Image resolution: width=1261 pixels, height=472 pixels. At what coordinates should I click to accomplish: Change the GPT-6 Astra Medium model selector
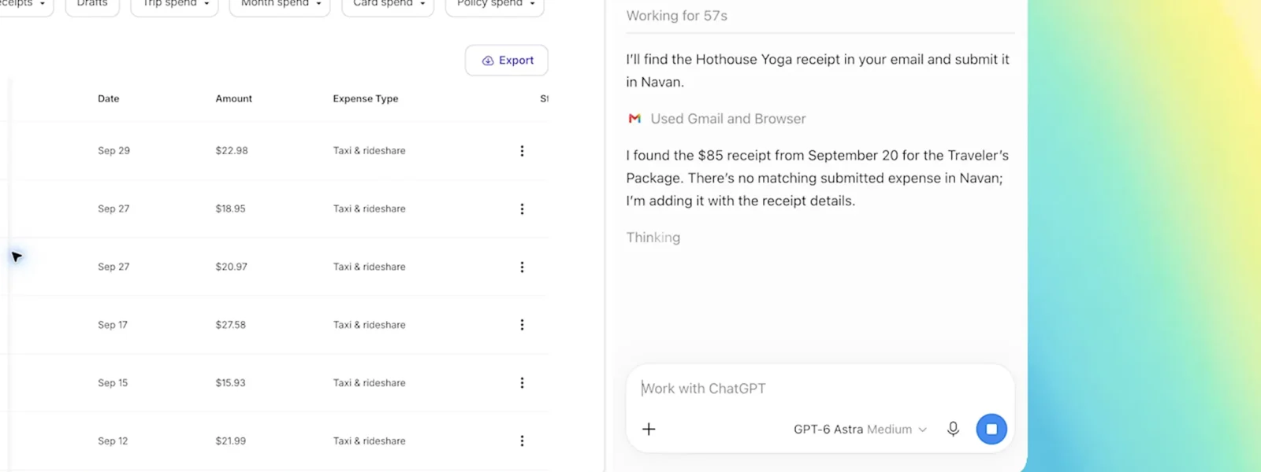(x=860, y=430)
